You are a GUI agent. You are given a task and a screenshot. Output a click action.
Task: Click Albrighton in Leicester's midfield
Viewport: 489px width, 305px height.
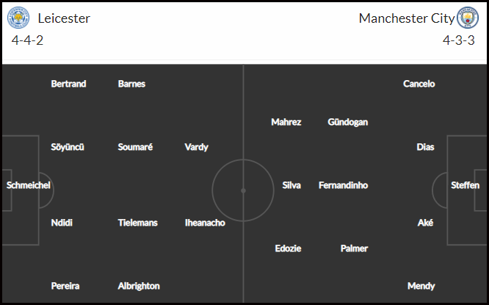[139, 286]
